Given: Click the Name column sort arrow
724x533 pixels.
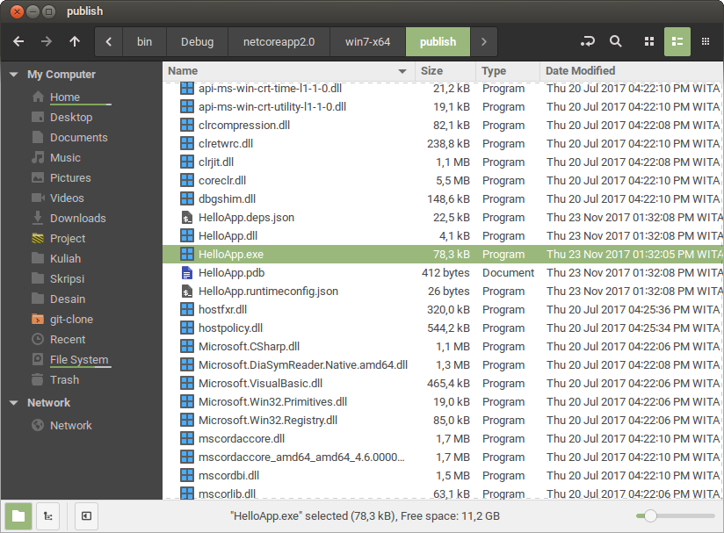Looking at the screenshot, I should click(402, 71).
